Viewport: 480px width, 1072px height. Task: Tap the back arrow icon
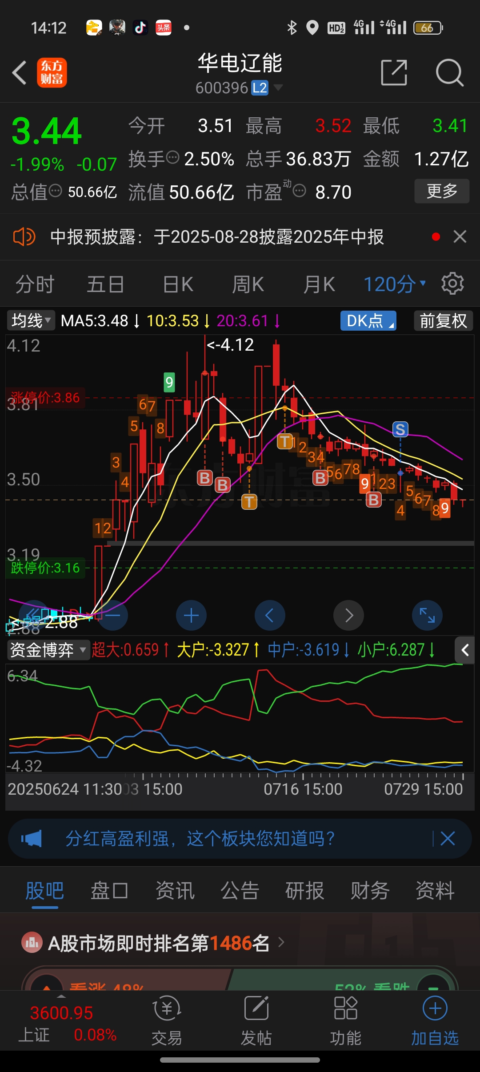pyautogui.click(x=20, y=73)
